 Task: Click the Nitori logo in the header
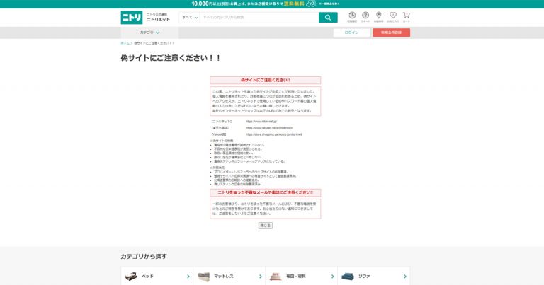[x=132, y=17]
